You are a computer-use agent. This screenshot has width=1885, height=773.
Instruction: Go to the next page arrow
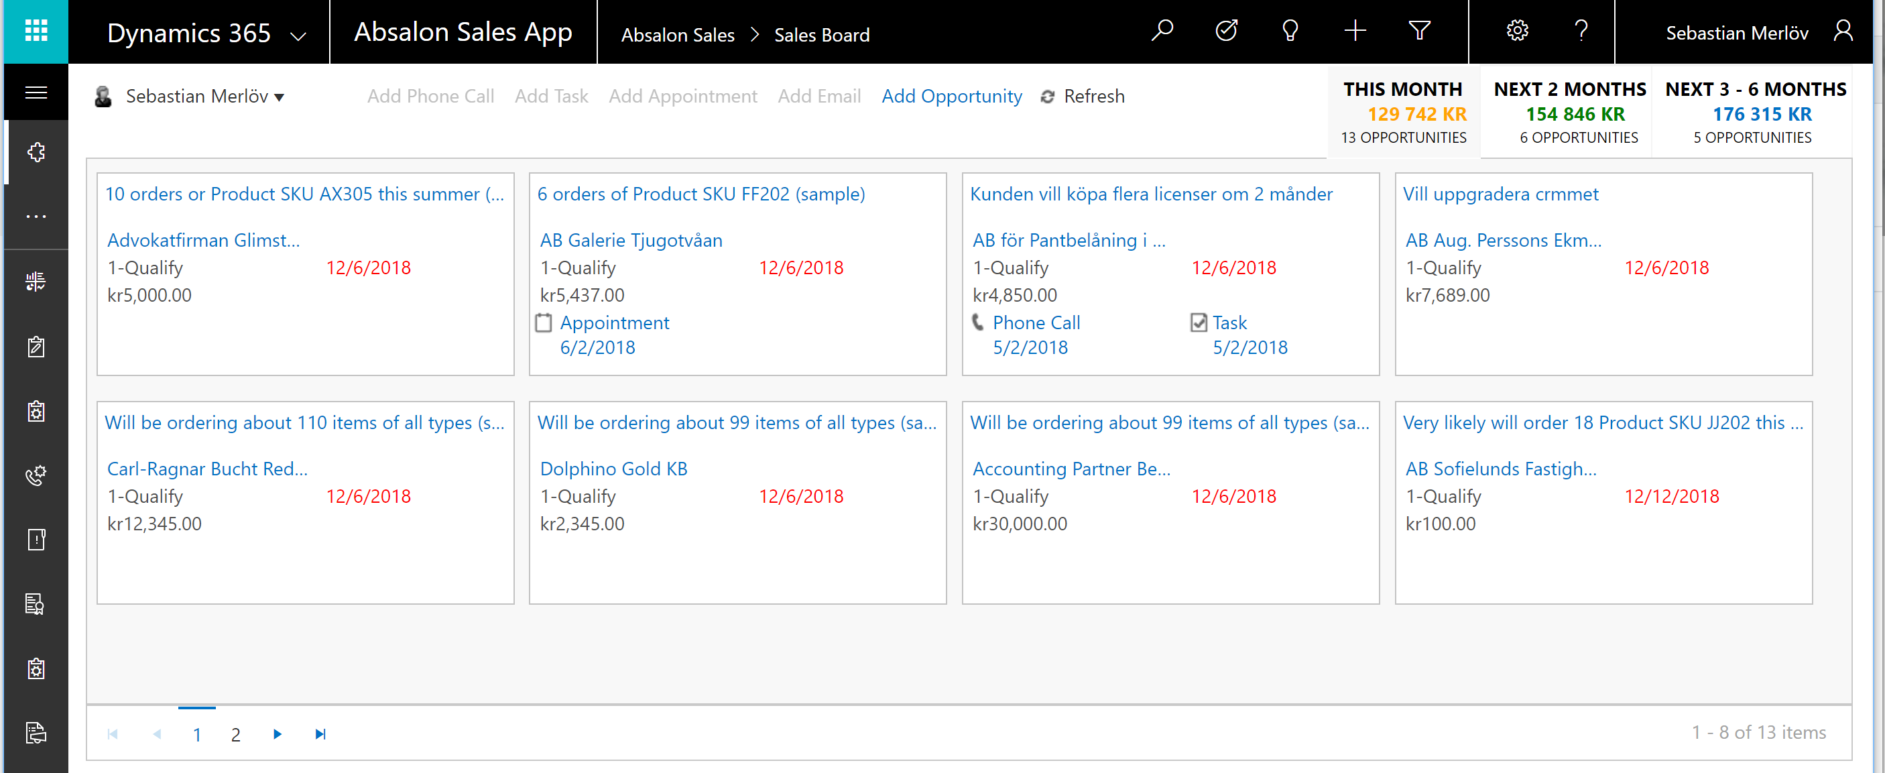278,734
